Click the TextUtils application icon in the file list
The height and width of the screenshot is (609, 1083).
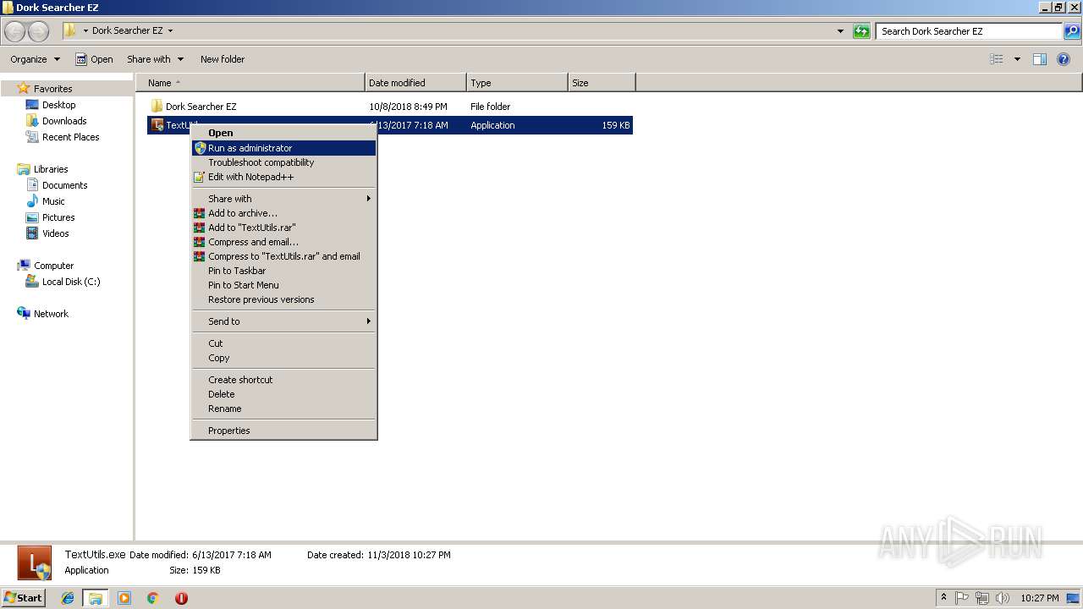tap(157, 125)
